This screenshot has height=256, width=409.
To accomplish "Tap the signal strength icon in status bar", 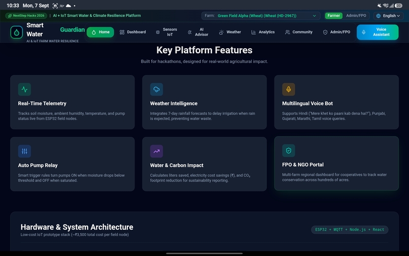I will point(392,6).
